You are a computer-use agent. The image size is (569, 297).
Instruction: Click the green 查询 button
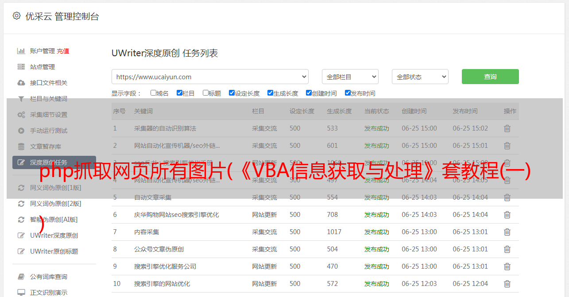pos(490,77)
